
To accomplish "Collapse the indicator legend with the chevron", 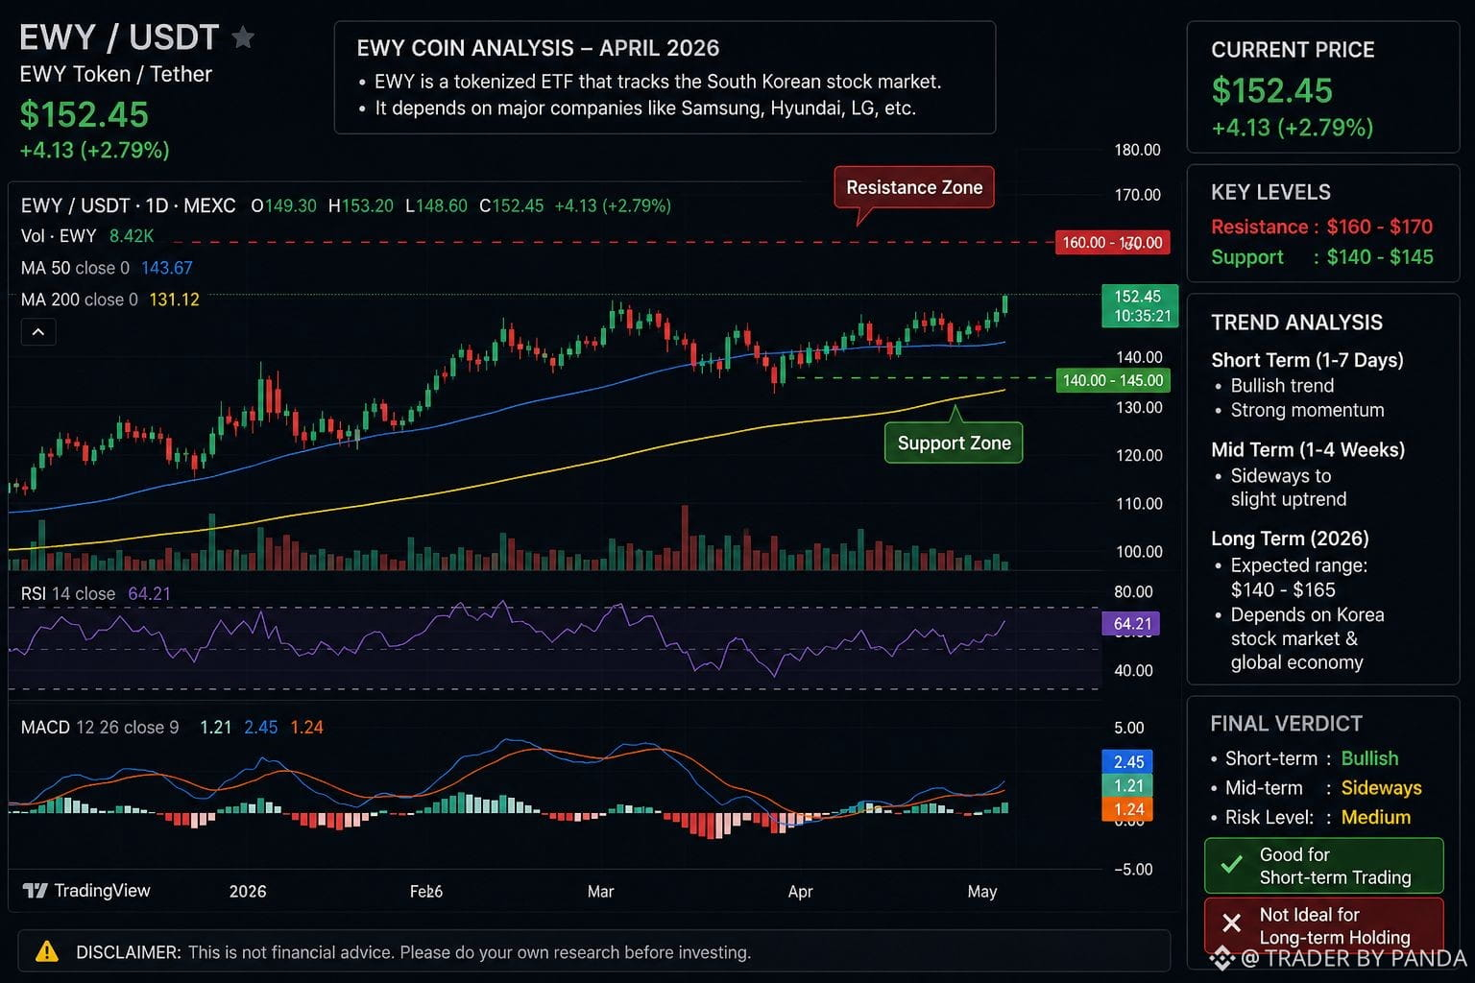I will tap(38, 332).
